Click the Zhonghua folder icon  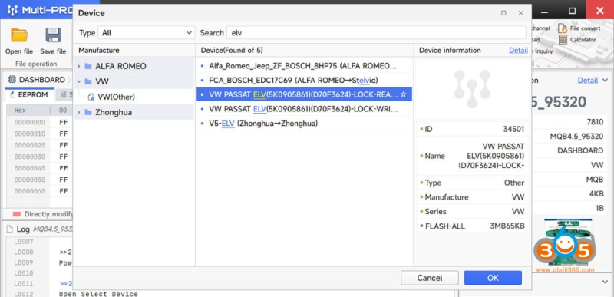pyautogui.click(x=88, y=112)
